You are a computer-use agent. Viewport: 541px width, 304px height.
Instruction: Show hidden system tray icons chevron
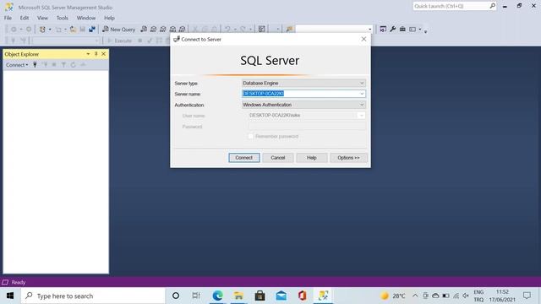(x=415, y=296)
